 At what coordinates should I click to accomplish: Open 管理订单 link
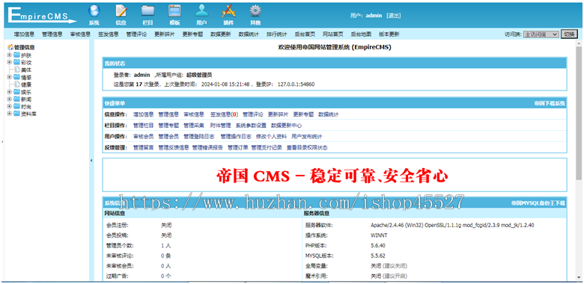(x=238, y=148)
